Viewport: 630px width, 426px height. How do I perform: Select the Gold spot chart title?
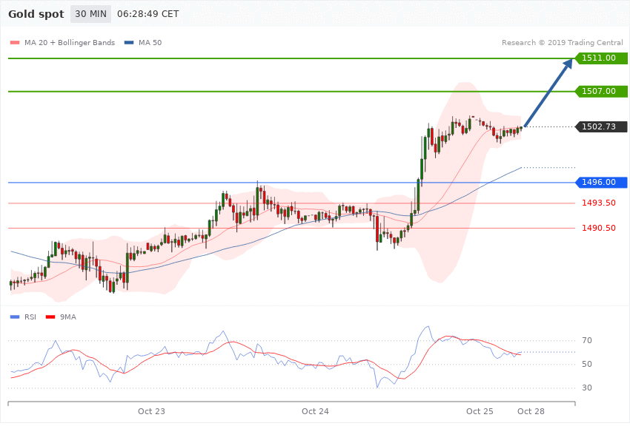(36, 14)
